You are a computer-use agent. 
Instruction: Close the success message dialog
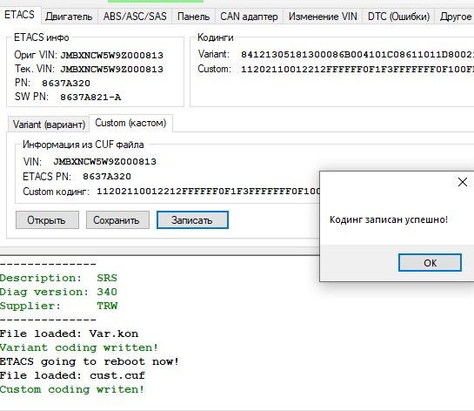463,182
